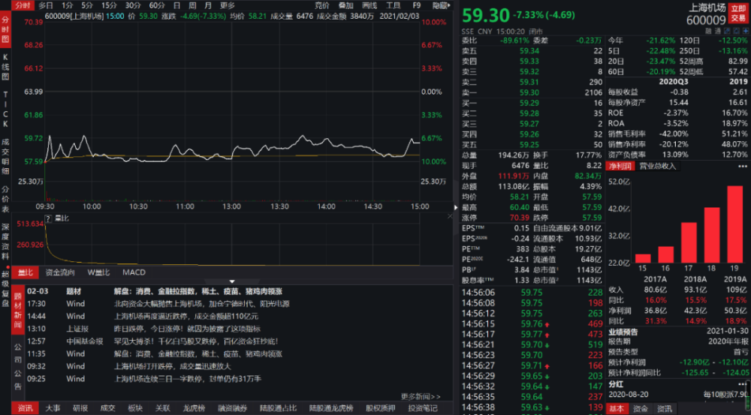Open news: 罕见大搏杀 千亿白马股又跌停
Image resolution: width=751 pixels, height=415 pixels.
click(196, 341)
